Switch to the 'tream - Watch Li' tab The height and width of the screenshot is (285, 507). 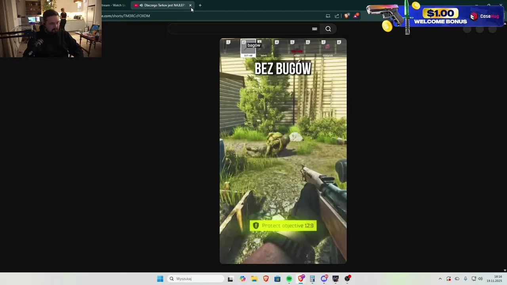[x=114, y=5]
